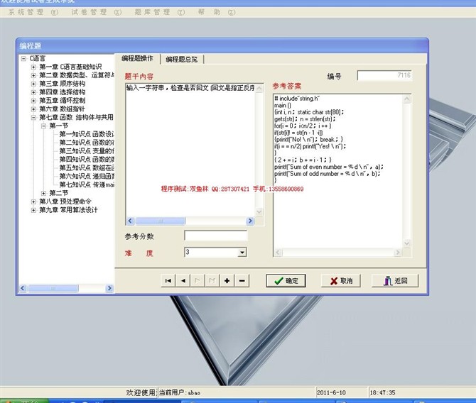The image size is (476, 403).
Task: Open the 试卷管理 menu
Action: pyautogui.click(x=96, y=12)
